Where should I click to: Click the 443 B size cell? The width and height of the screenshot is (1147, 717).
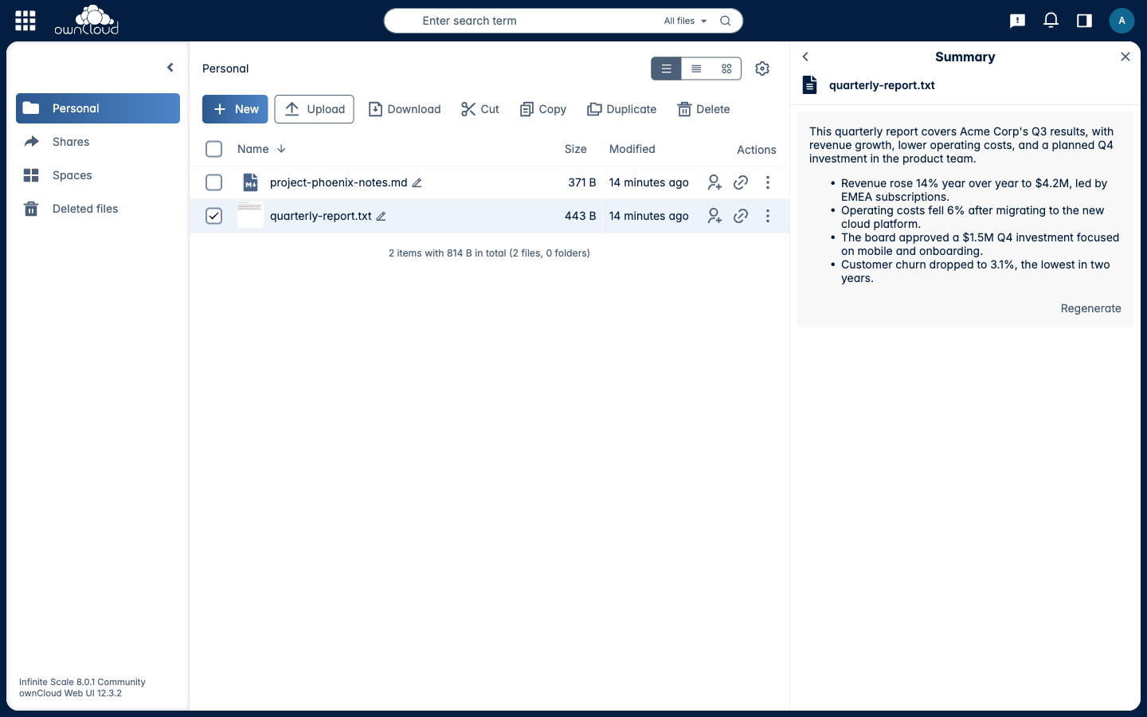tap(580, 216)
